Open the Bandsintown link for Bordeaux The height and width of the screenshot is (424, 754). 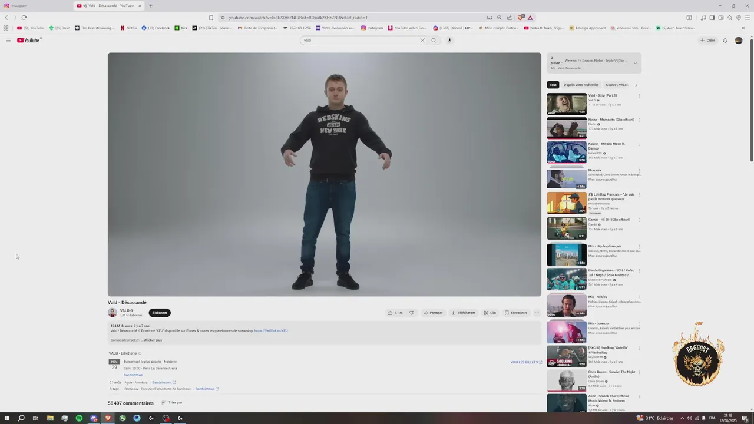pos(207,389)
